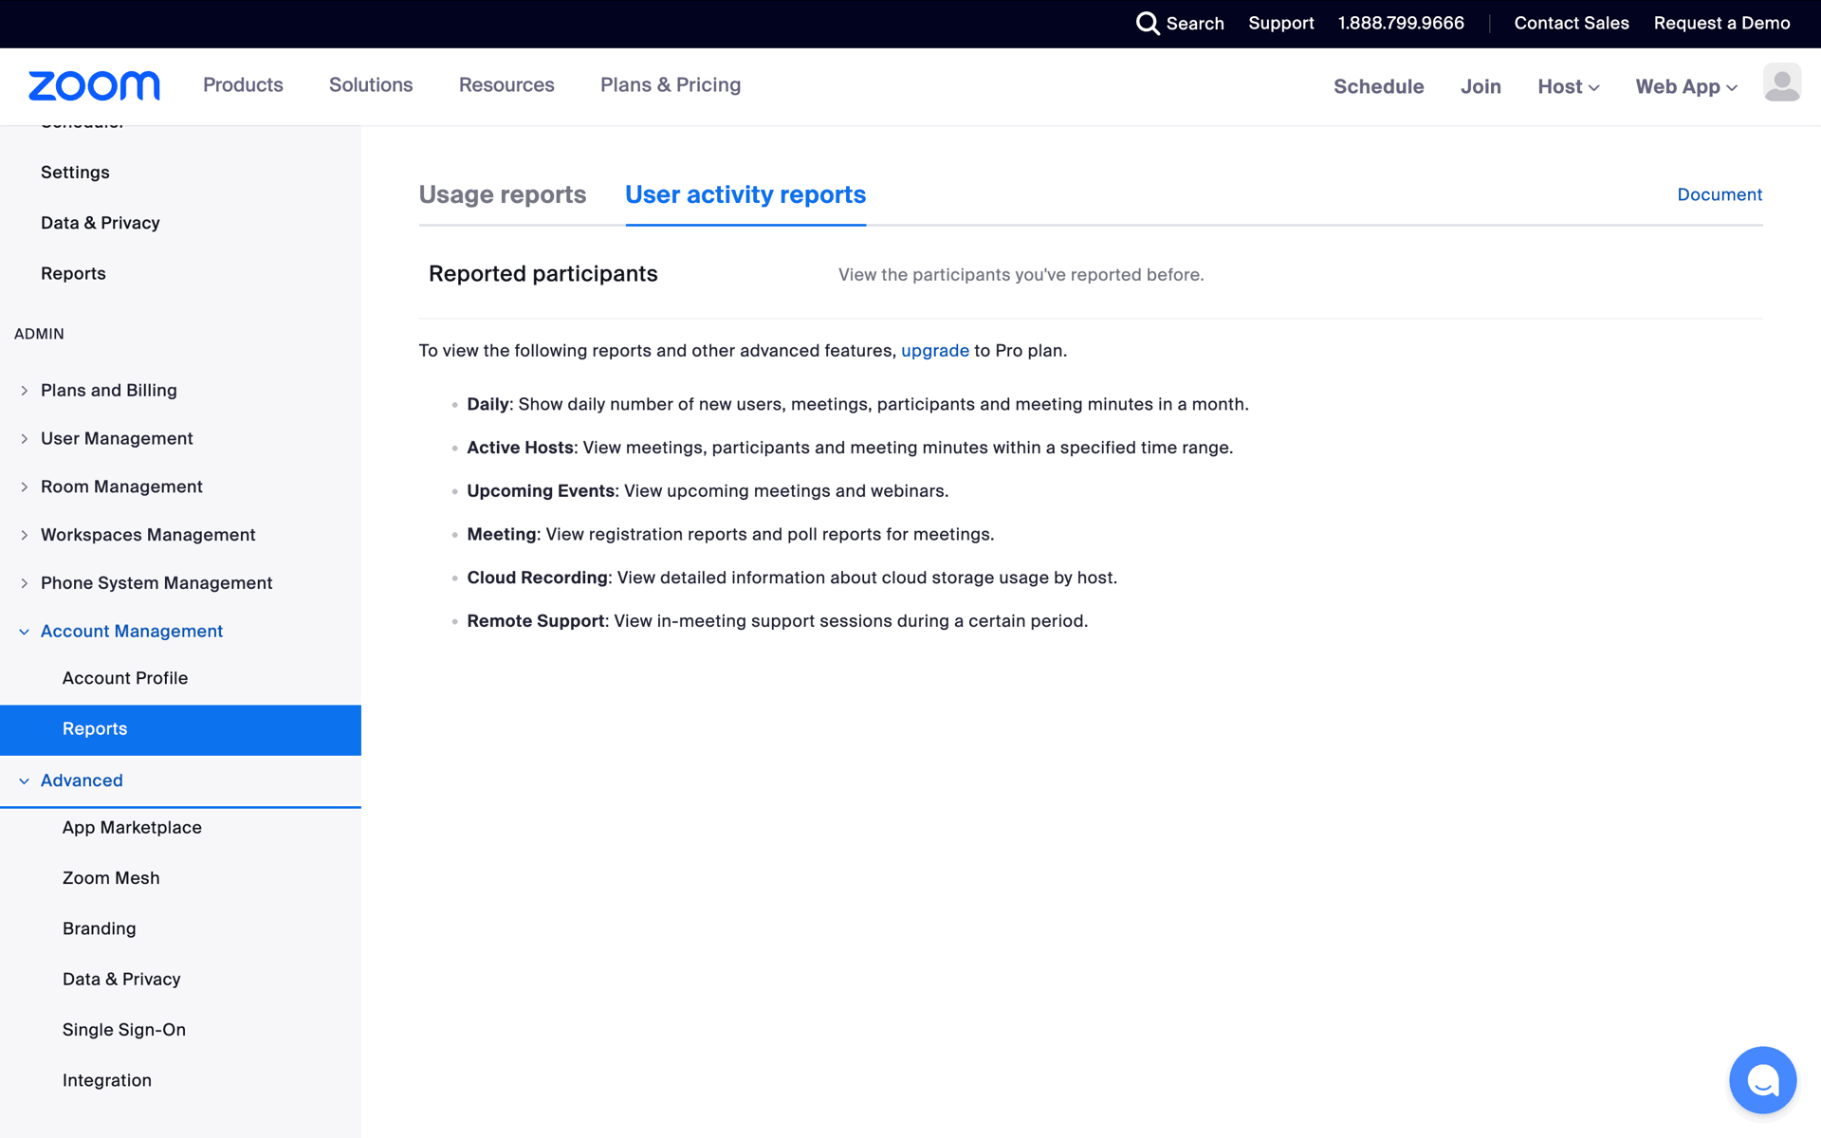Click the Phone System Management label
Viewport: 1821px width, 1138px height.
[156, 583]
